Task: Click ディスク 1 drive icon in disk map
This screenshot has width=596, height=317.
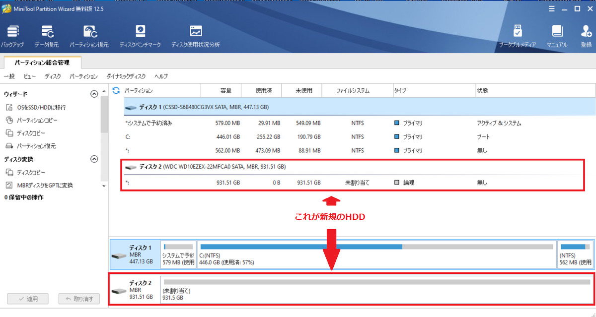Action: (x=118, y=256)
